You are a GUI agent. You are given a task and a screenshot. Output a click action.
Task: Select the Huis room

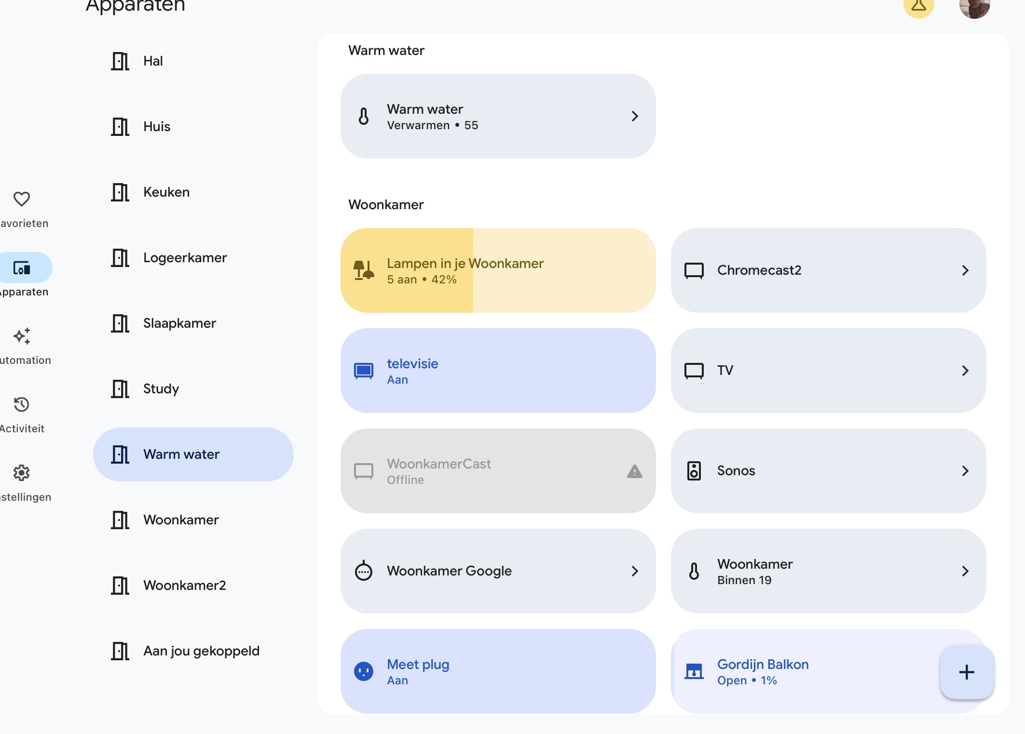tap(193, 127)
